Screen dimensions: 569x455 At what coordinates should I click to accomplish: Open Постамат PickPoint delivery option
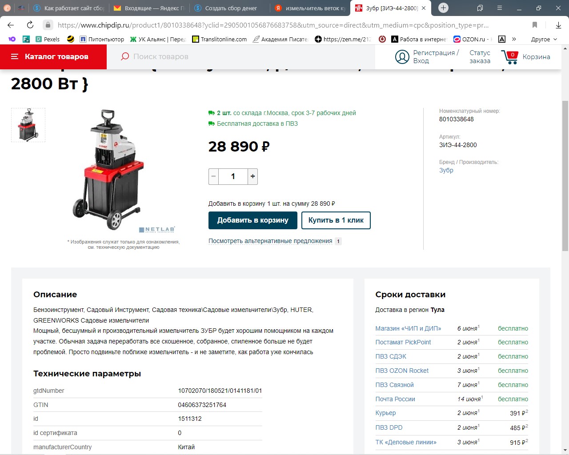click(403, 342)
